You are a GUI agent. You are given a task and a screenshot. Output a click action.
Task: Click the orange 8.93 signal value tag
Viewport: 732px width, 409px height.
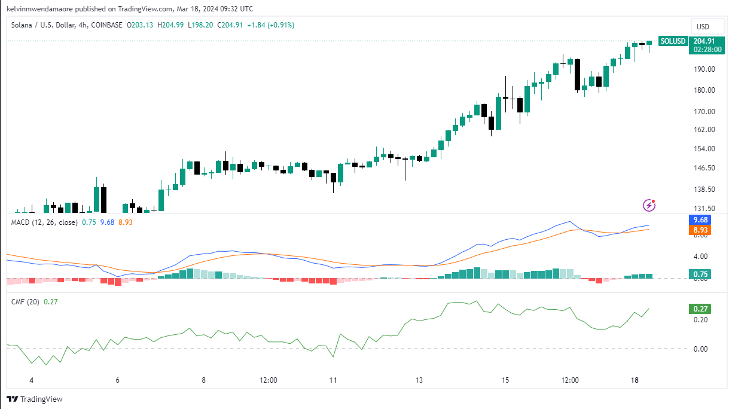[x=701, y=230]
